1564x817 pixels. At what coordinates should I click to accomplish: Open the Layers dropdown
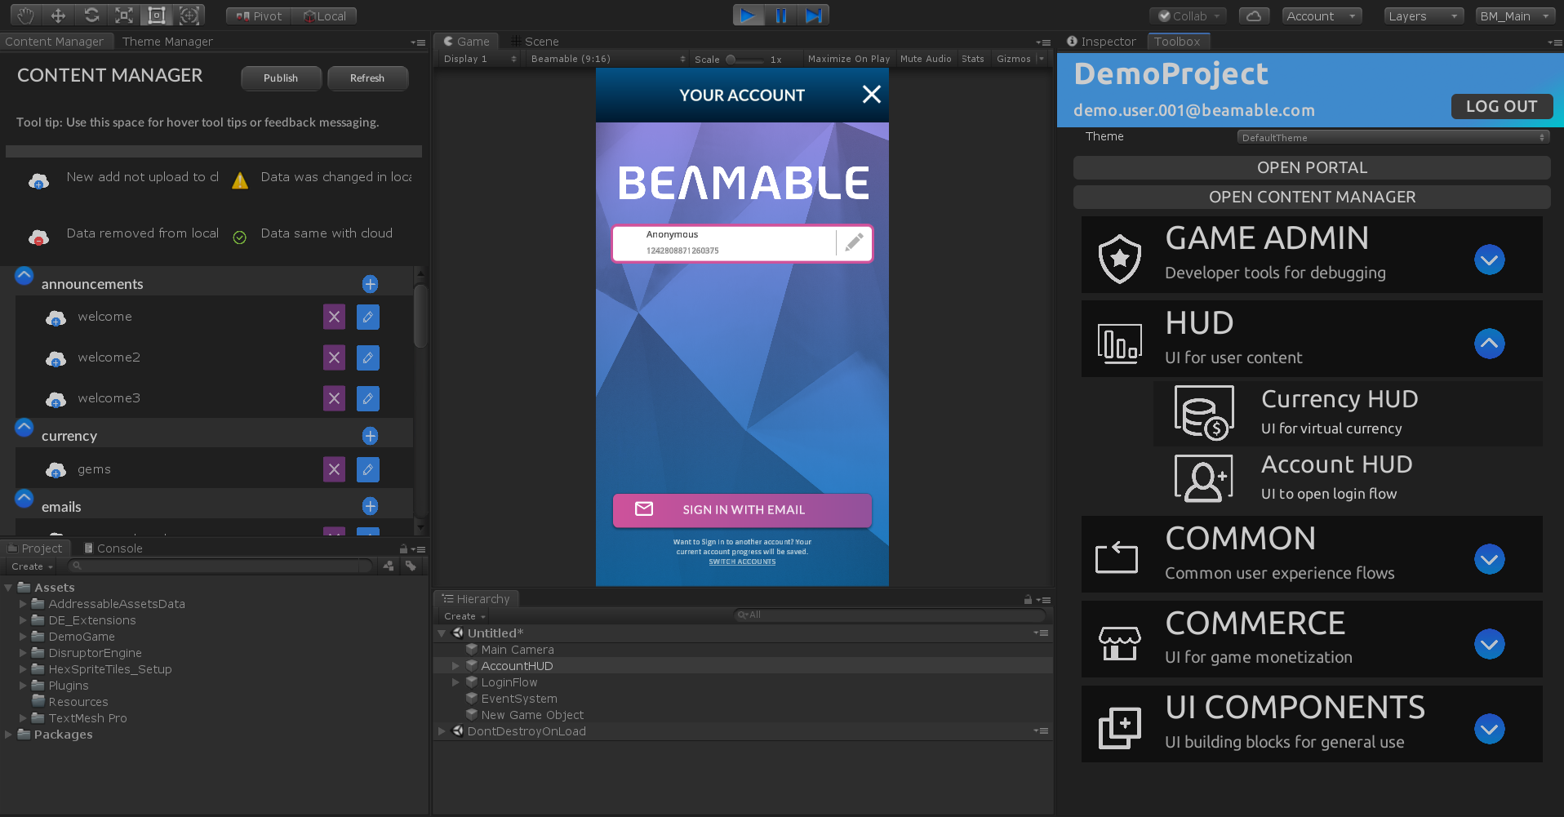click(x=1424, y=16)
